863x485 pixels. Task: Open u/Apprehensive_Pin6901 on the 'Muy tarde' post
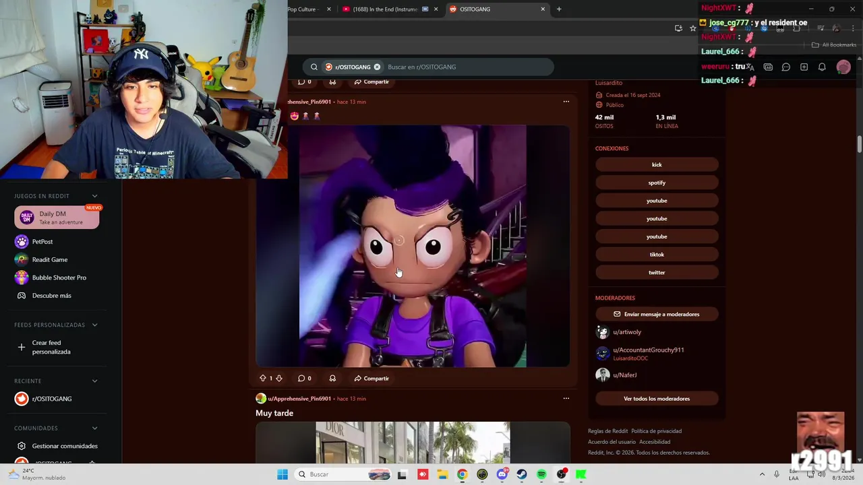[299, 399]
